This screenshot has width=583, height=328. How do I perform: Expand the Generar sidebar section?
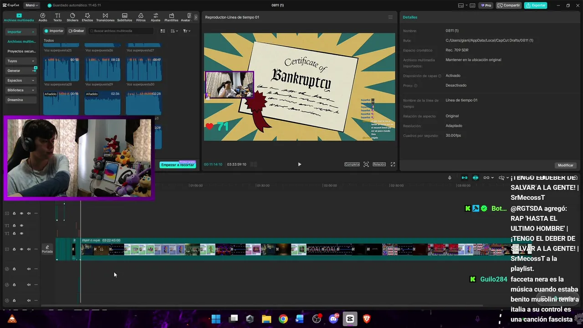coord(21,71)
